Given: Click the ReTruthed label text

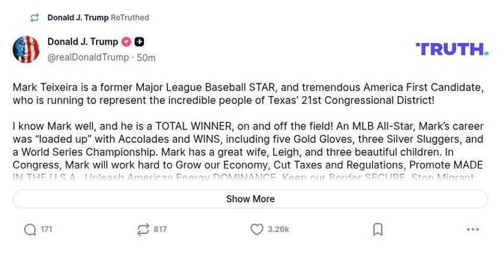Looking at the screenshot, I should 130,18.
